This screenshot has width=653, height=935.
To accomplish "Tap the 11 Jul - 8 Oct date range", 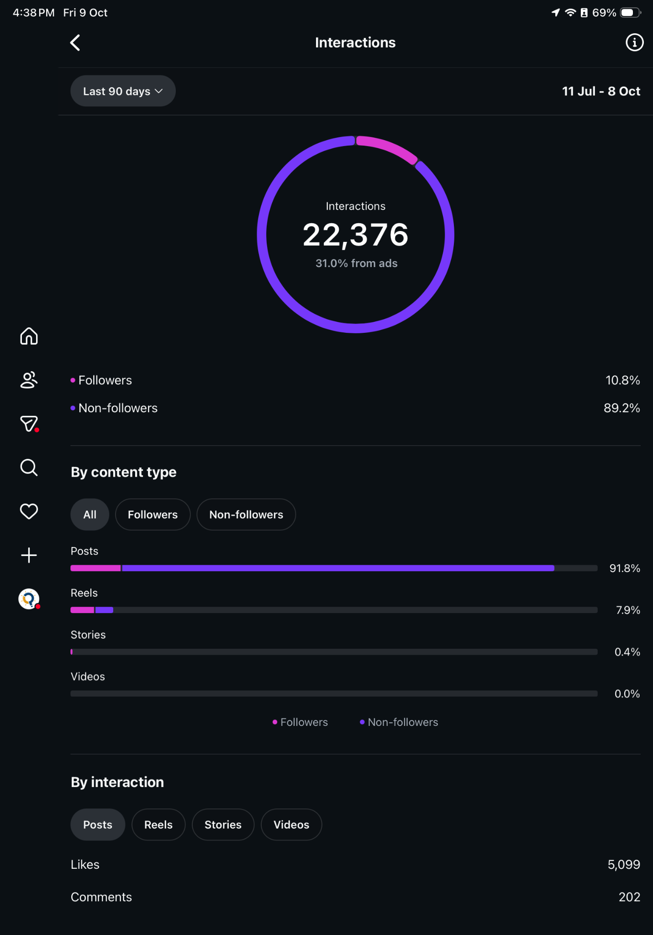I will coord(601,91).
